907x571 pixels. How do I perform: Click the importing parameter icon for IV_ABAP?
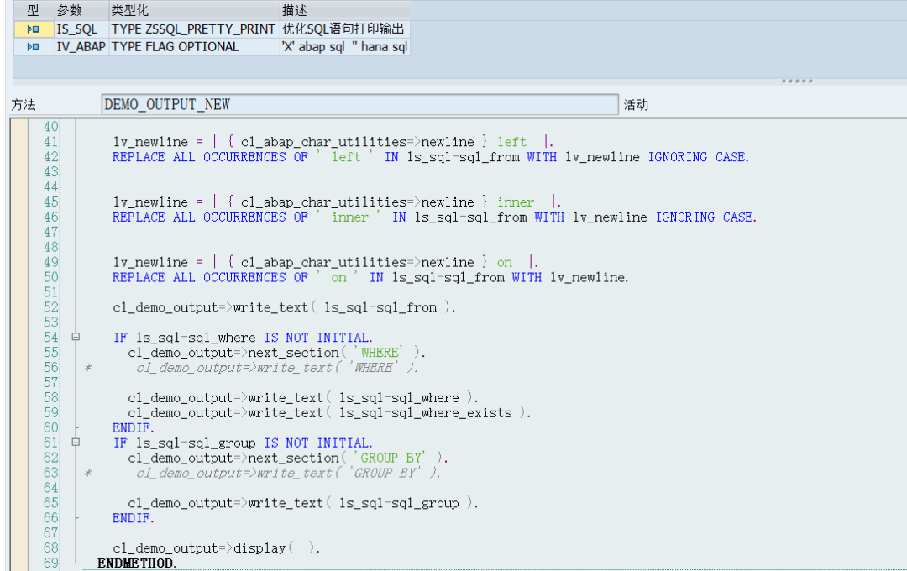click(x=34, y=47)
